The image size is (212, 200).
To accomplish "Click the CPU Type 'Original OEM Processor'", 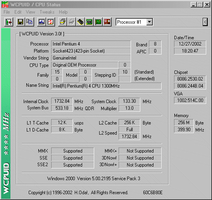I will click(x=84, y=65).
